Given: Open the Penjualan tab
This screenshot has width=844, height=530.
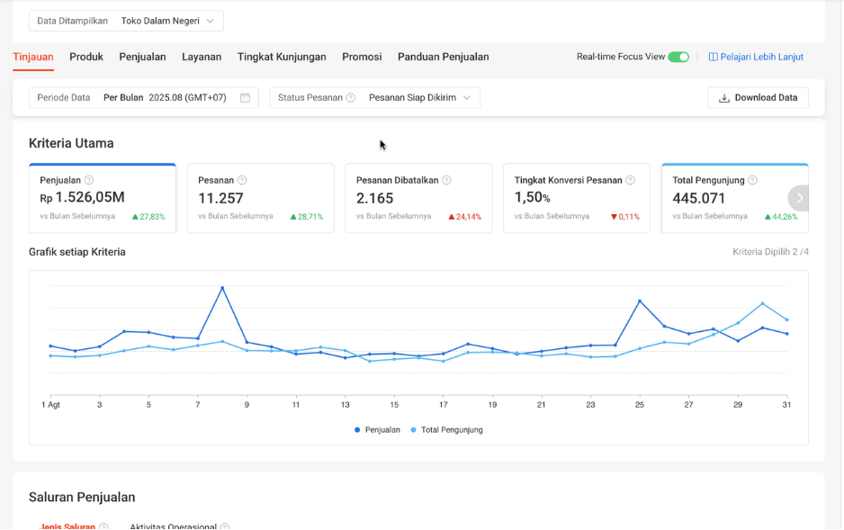Looking at the screenshot, I should click(x=143, y=57).
